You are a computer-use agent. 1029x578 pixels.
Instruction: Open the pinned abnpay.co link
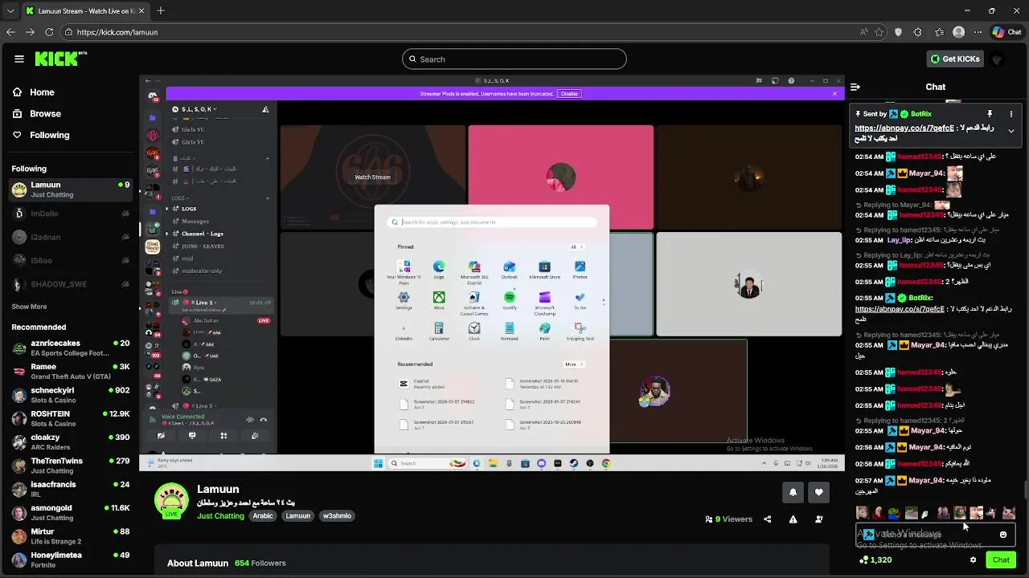click(904, 128)
